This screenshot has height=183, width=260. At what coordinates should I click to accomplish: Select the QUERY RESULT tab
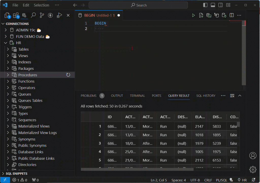179,96
